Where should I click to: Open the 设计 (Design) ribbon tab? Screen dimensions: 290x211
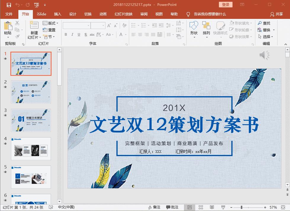(73, 14)
